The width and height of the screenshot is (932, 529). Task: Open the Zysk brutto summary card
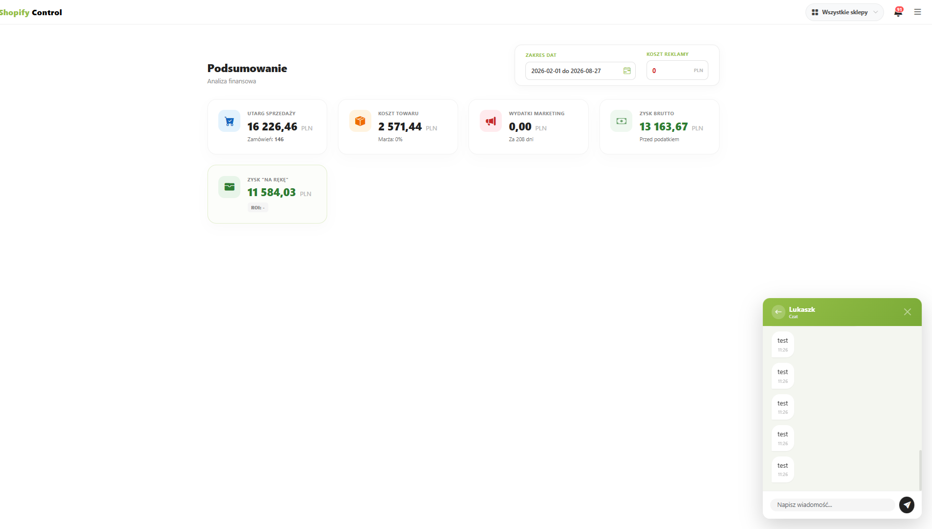(x=659, y=127)
